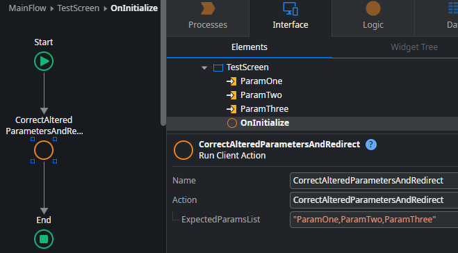Screen dimensions: 458x253
Task: Click the ParamOne input parameter icon
Action: tap(231, 81)
